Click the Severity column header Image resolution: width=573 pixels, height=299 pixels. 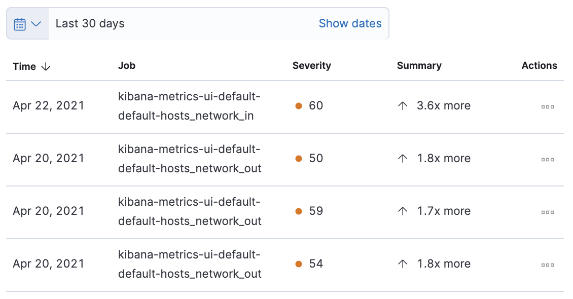point(311,65)
